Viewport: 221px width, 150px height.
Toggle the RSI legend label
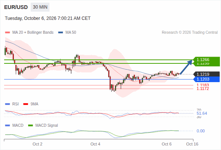(15, 104)
